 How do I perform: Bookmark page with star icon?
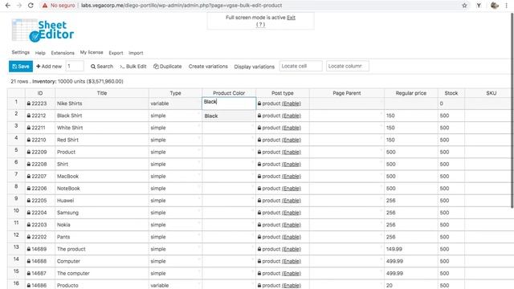[x=464, y=6]
